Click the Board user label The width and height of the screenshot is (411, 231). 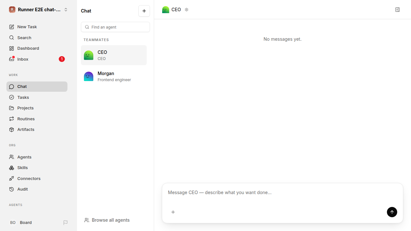click(x=26, y=223)
